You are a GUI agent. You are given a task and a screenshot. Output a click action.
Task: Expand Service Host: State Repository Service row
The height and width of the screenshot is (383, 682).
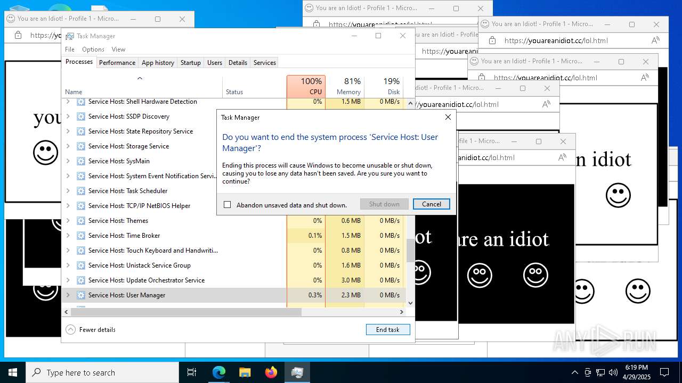pos(68,131)
